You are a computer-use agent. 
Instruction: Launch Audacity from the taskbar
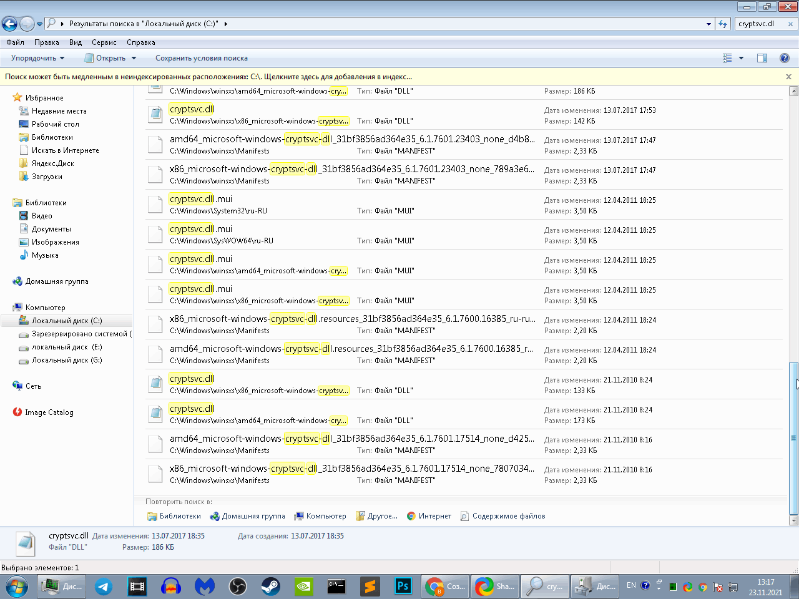(x=170, y=587)
